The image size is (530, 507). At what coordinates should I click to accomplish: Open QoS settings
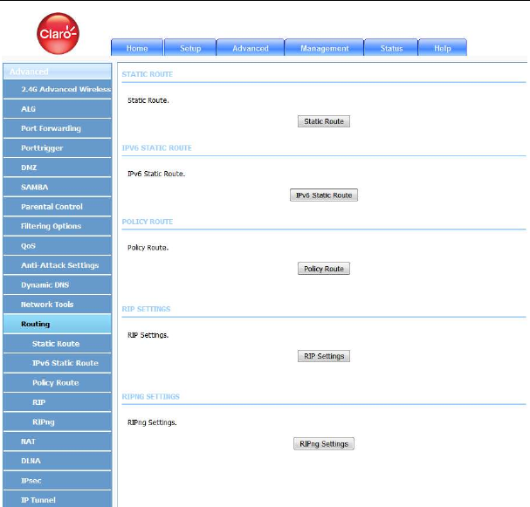(x=57, y=246)
